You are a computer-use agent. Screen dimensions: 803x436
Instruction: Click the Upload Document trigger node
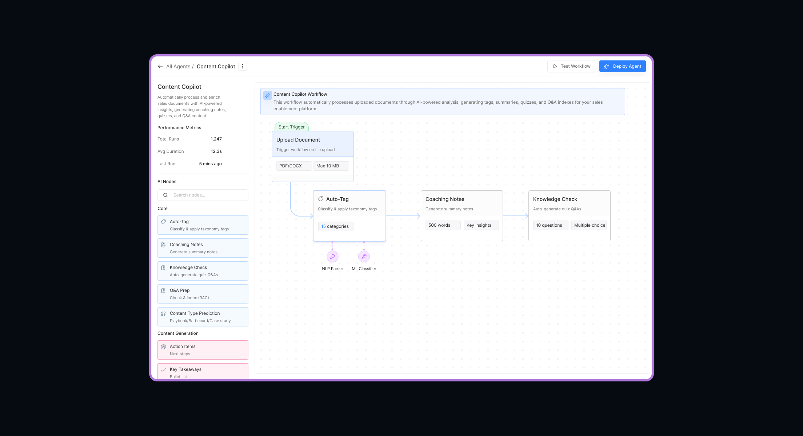[313, 156]
